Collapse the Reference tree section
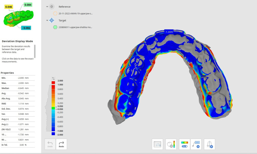 tap(47, 7)
